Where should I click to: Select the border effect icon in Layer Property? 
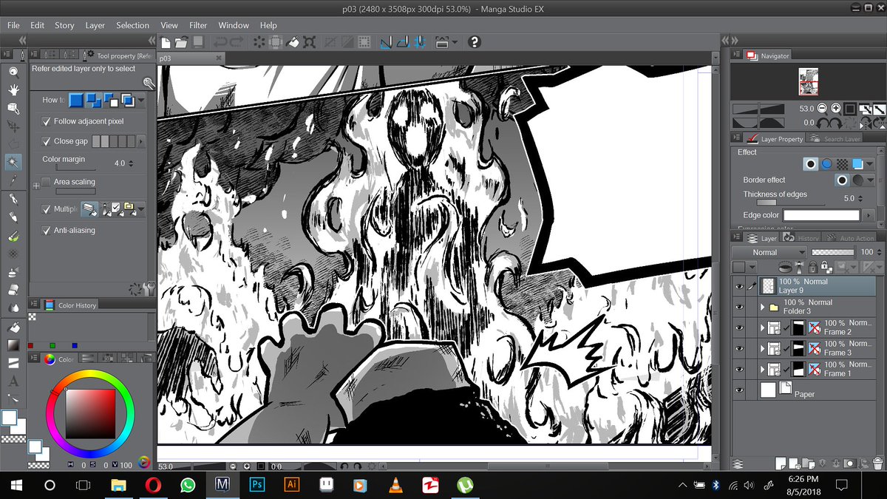(812, 163)
